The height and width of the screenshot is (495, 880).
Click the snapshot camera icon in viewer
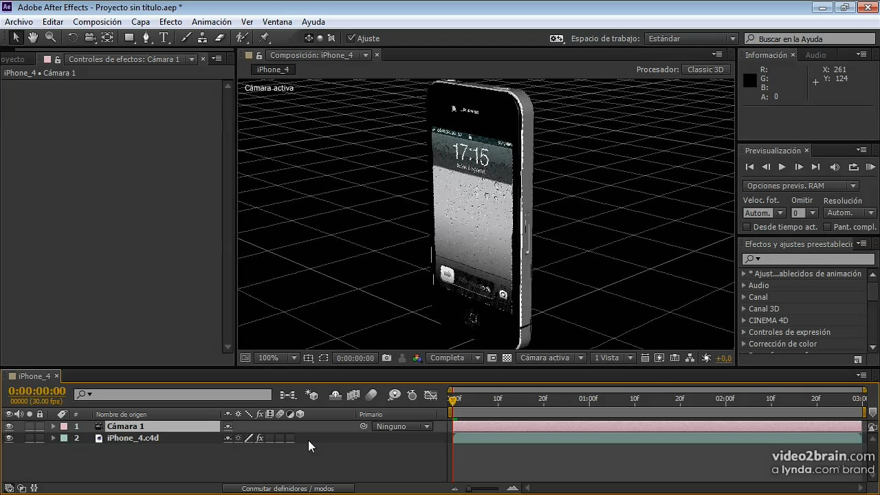click(386, 358)
